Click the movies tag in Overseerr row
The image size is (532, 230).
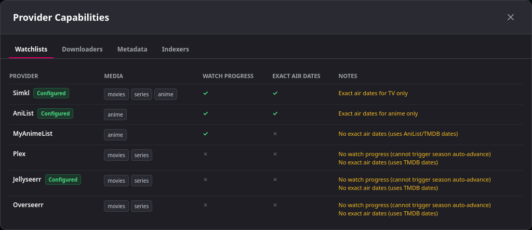click(x=116, y=206)
